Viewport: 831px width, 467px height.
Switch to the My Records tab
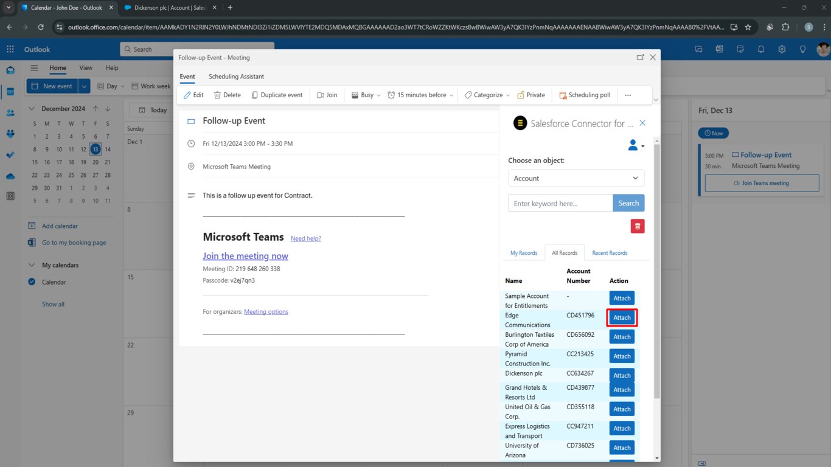[524, 253]
